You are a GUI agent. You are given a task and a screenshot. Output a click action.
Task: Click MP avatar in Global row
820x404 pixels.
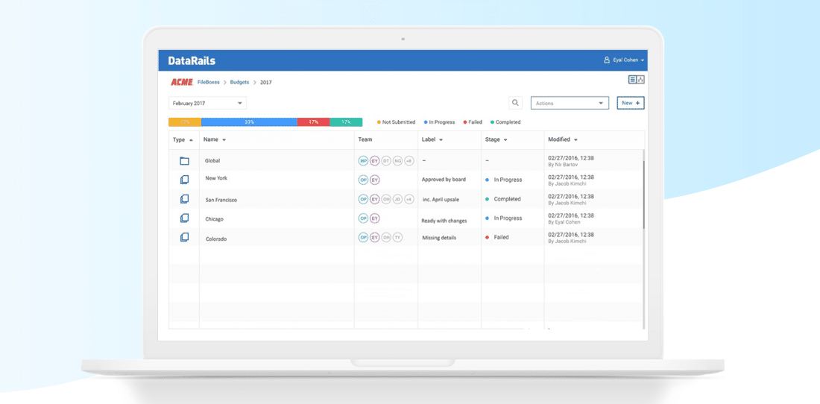pos(363,161)
